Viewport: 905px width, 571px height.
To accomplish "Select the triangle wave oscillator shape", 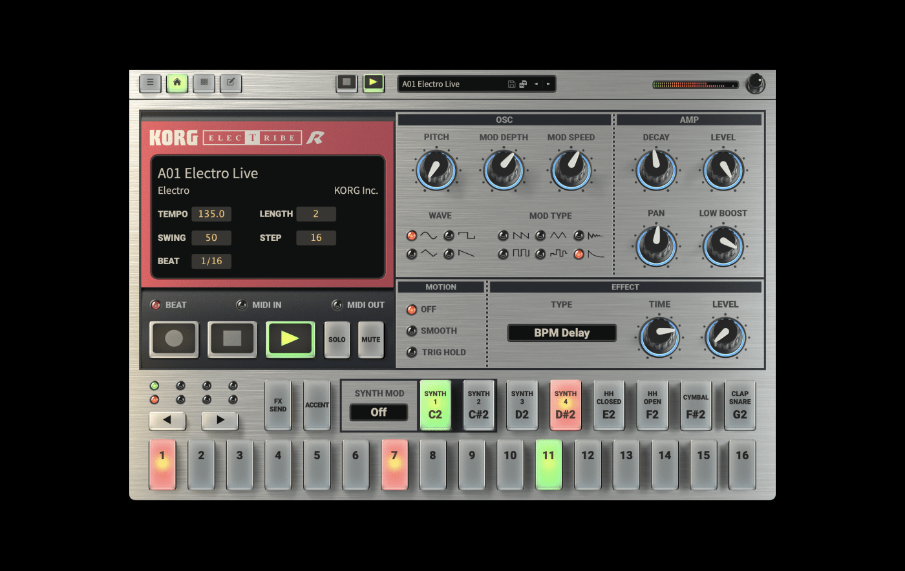I will coord(412,254).
